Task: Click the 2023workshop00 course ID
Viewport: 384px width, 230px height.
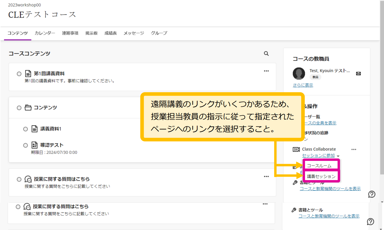Action: 24,5
